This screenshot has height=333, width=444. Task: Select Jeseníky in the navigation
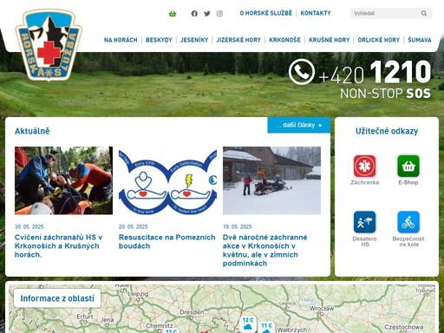[x=194, y=40]
